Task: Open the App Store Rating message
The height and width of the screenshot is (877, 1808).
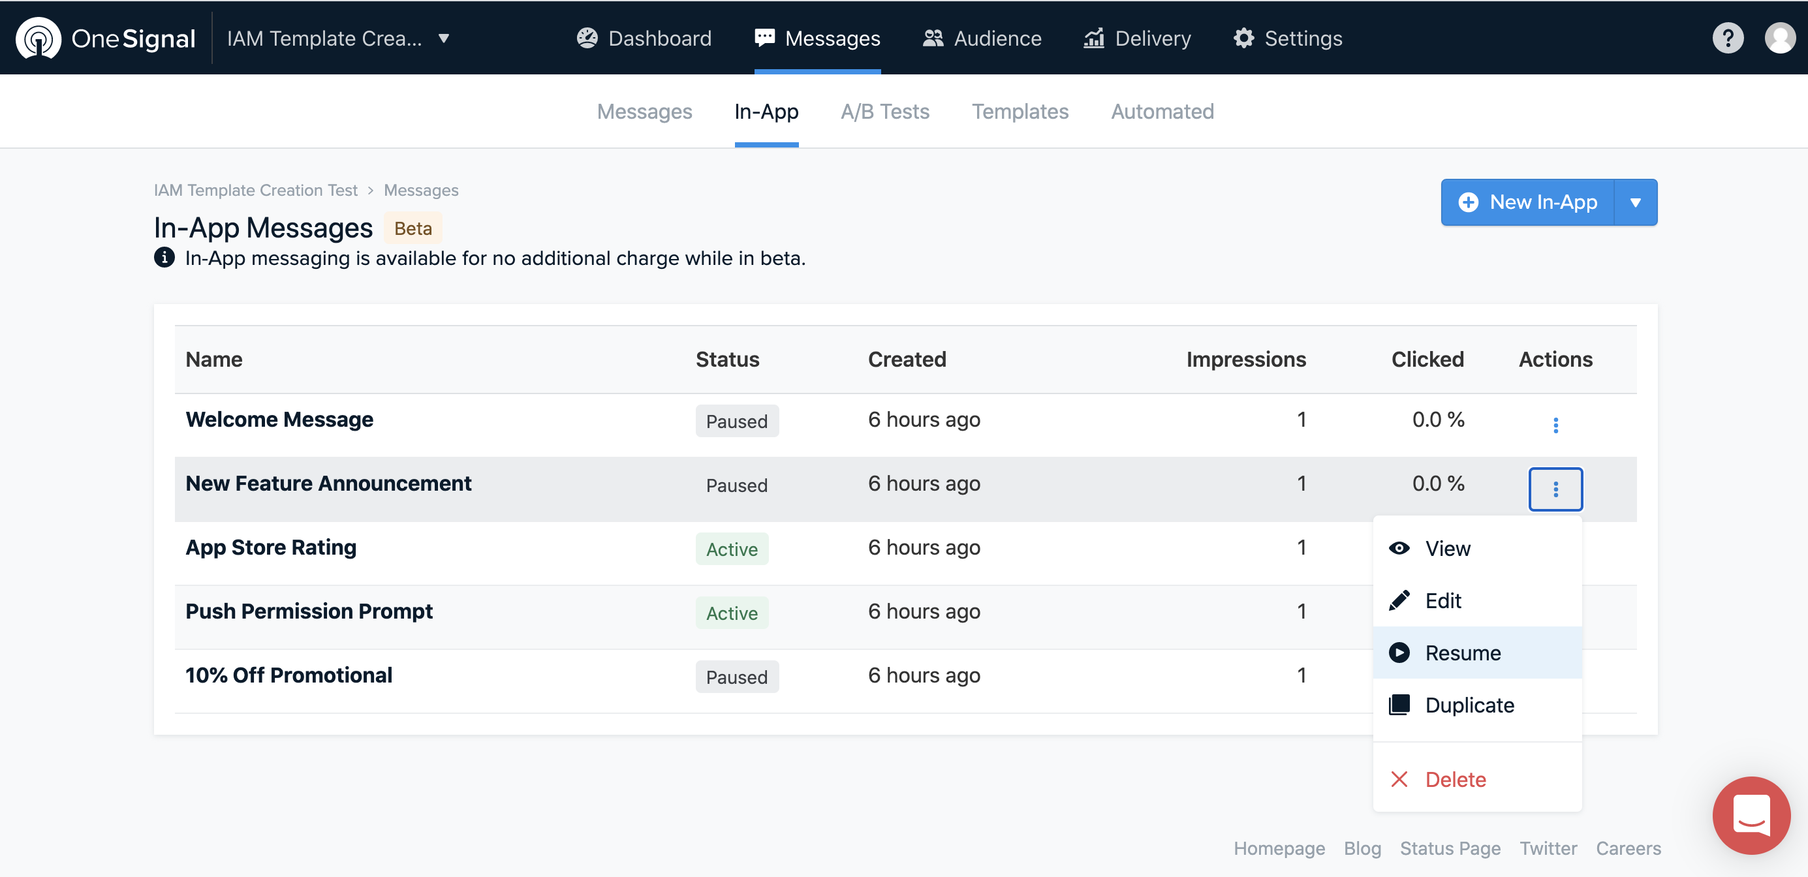Action: click(x=271, y=547)
